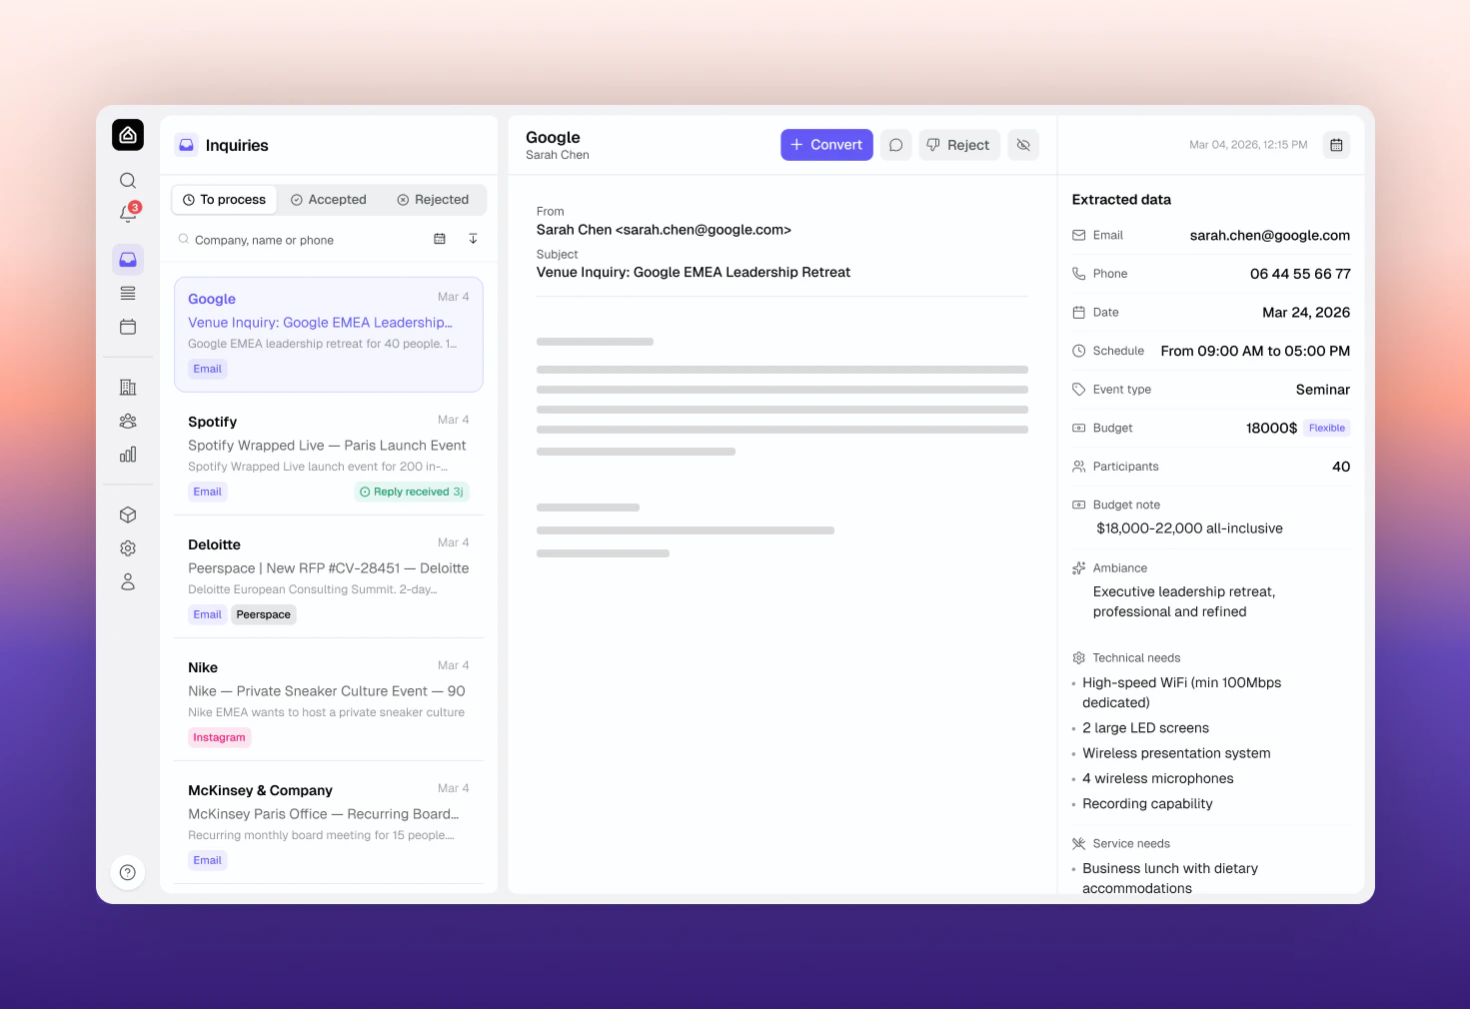Click the Peerspace tag on Deloitte
Screen dimensions: 1470x1009
pyautogui.click(x=264, y=614)
